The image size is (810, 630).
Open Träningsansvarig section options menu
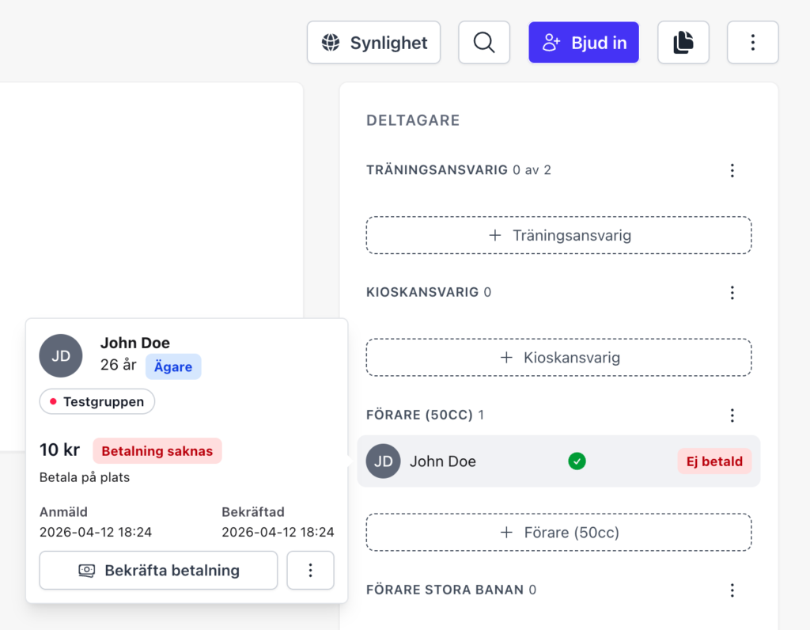click(732, 170)
